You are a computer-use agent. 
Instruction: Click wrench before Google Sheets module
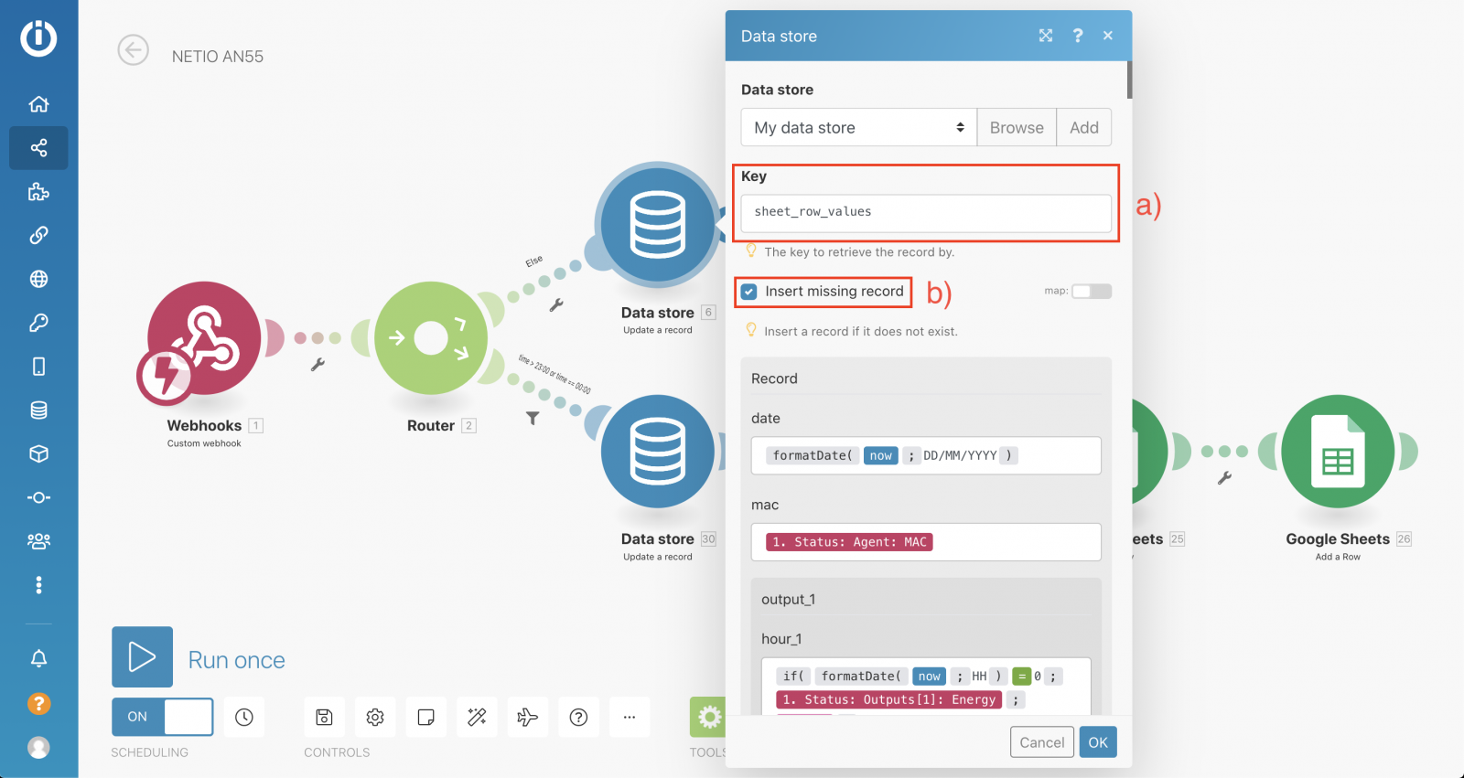[x=1224, y=477]
